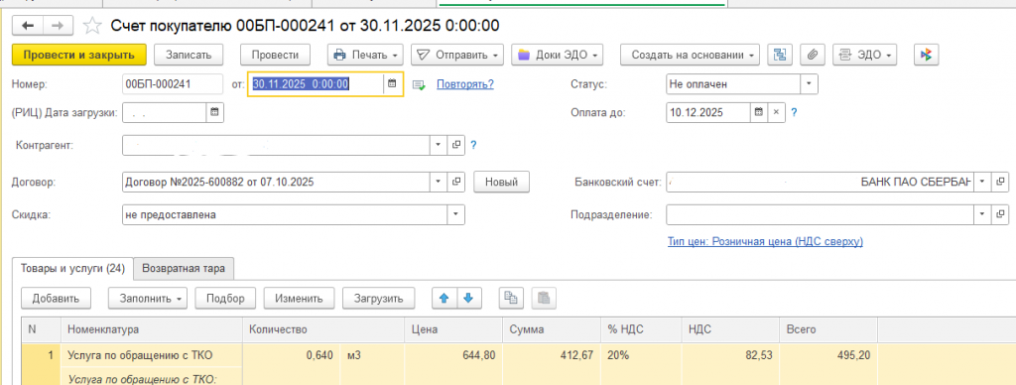Open calendar picker for the document date
This screenshot has width=1016, height=385.
(x=391, y=84)
